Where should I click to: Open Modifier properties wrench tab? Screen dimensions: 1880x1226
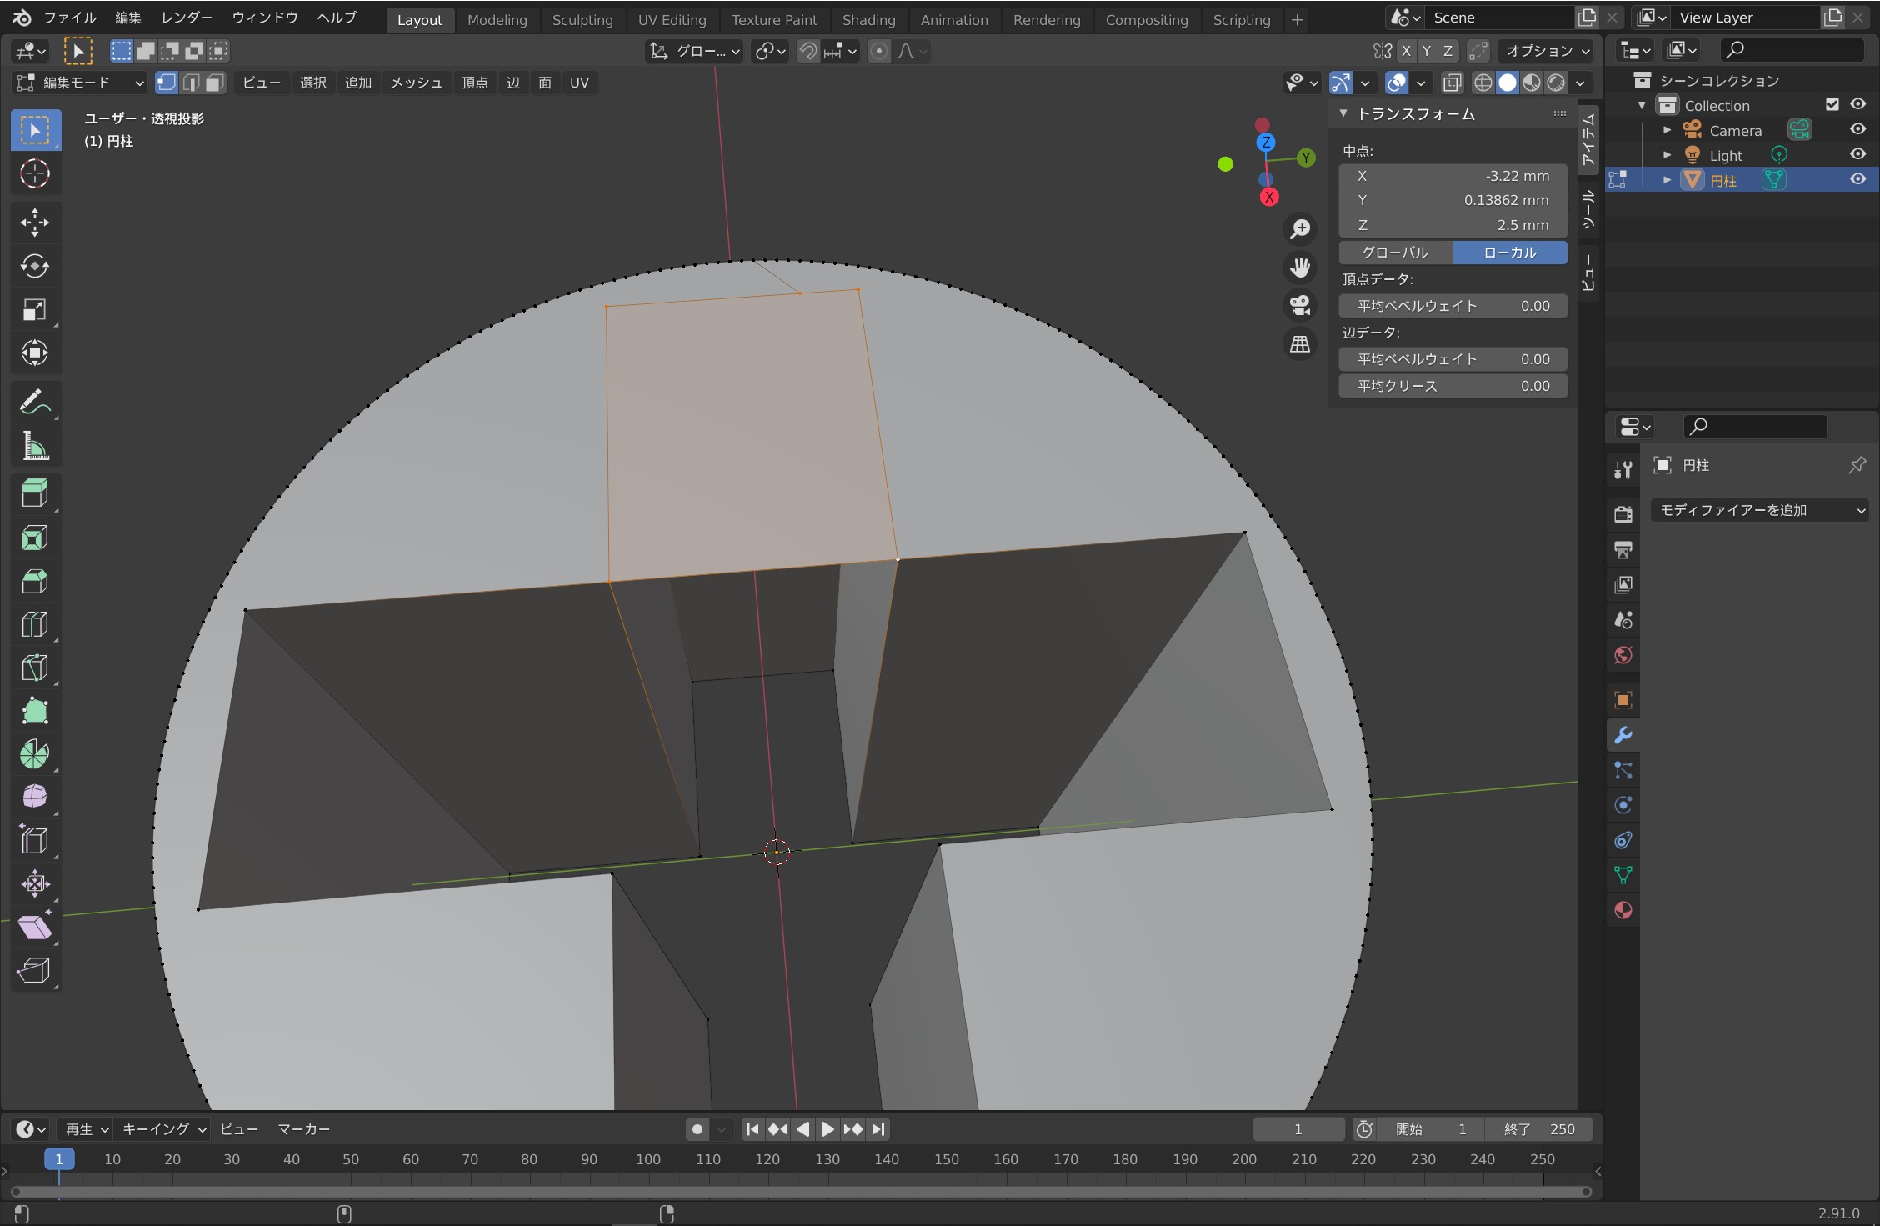coord(1622,735)
